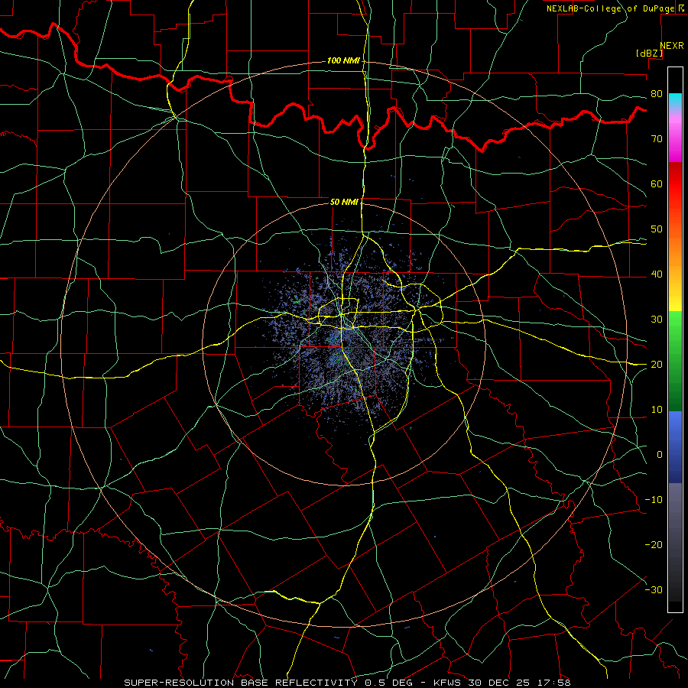Image resolution: width=688 pixels, height=688 pixels.
Task: Click the 60 value on dBZ scale
Action: point(657,183)
